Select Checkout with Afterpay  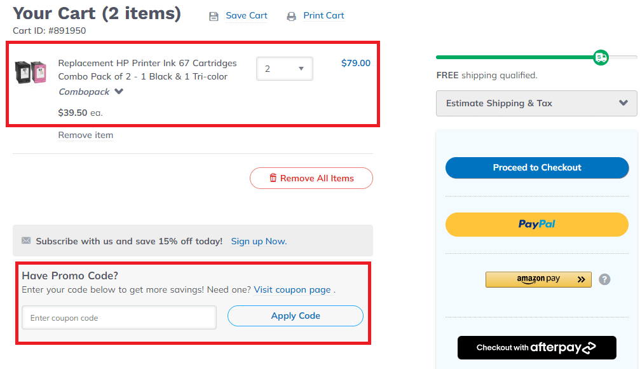(x=537, y=347)
